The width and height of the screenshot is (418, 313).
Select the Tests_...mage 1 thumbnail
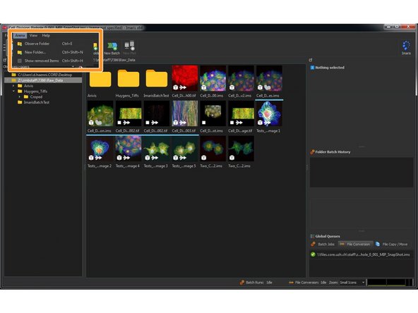click(x=269, y=113)
